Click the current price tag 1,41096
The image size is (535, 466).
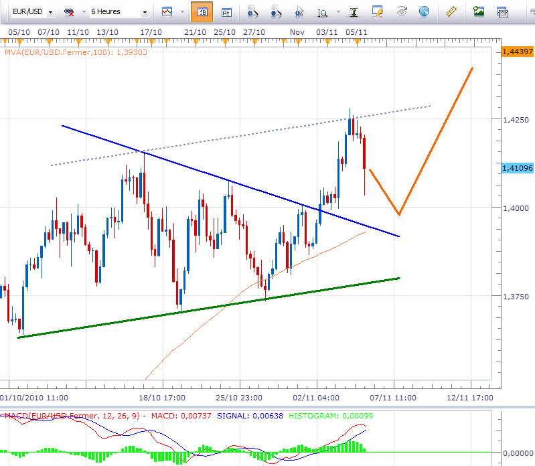click(517, 168)
